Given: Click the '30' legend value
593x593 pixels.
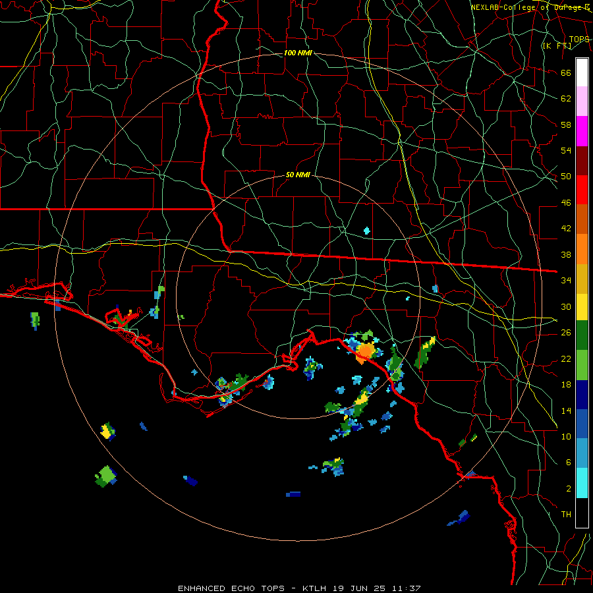Looking at the screenshot, I should (566, 306).
